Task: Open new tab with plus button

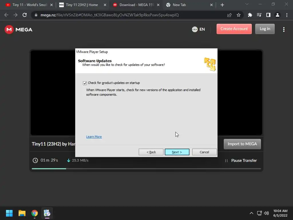Action: [222, 5]
